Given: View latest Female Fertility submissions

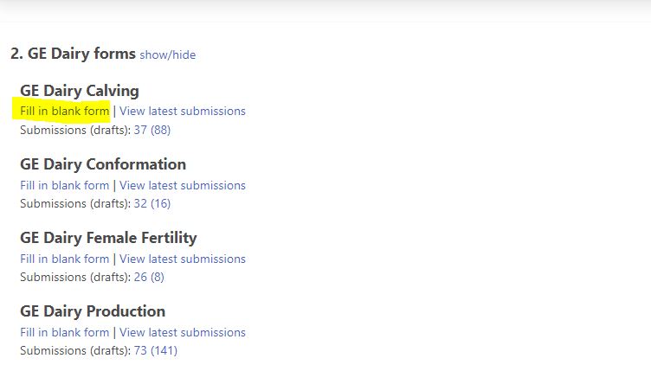Looking at the screenshot, I should [x=183, y=259].
